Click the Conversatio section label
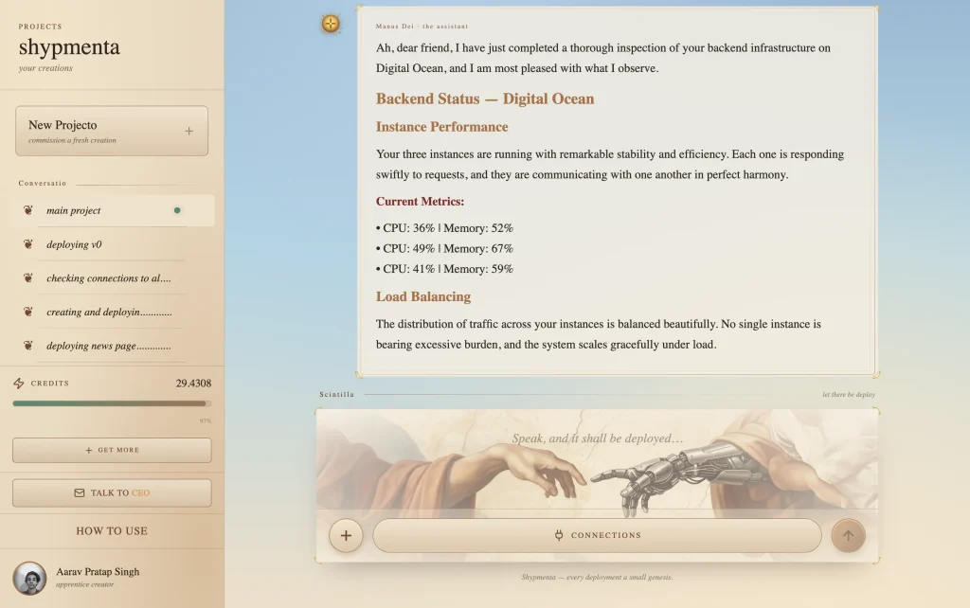This screenshot has width=970, height=608. [x=43, y=183]
